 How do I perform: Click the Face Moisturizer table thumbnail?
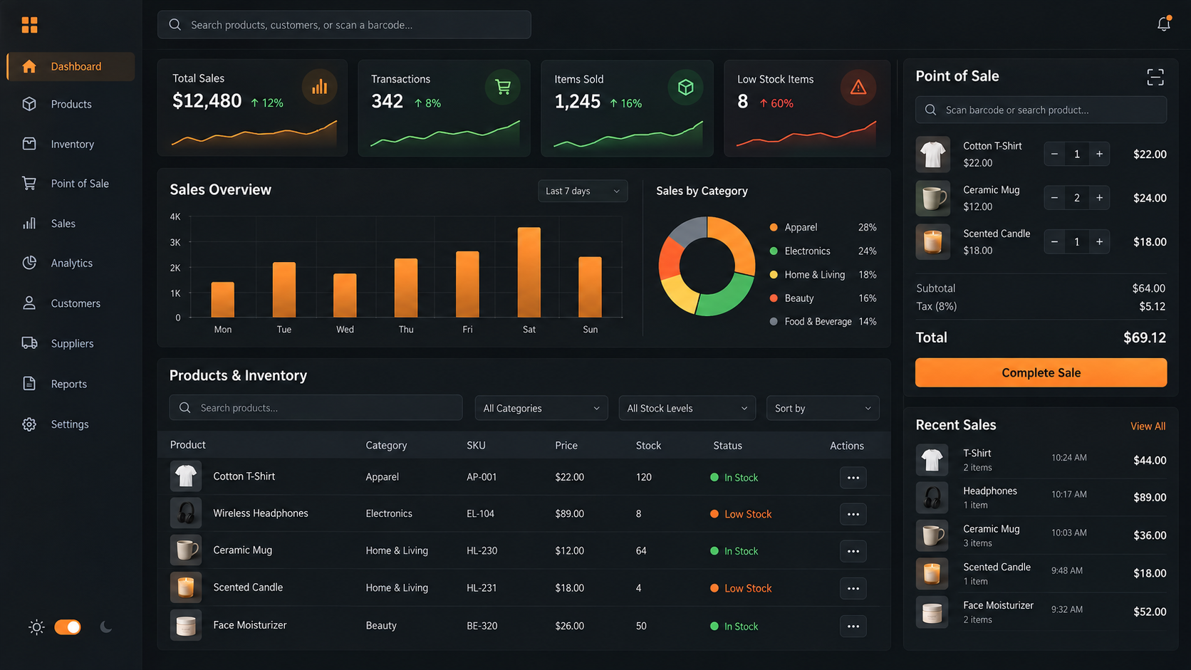pyautogui.click(x=185, y=625)
